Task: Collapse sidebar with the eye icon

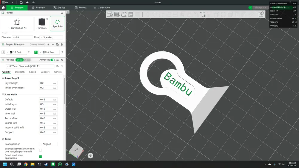Action: (x=68, y=12)
